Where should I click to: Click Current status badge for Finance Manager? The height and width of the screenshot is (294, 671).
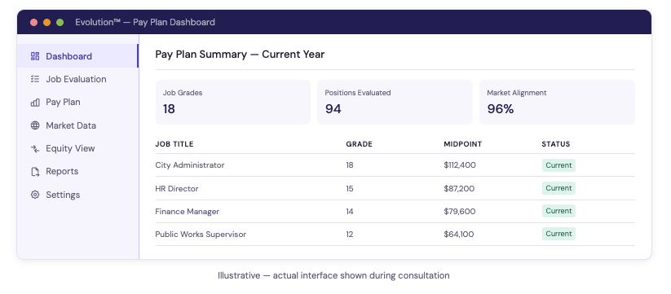coord(558,211)
